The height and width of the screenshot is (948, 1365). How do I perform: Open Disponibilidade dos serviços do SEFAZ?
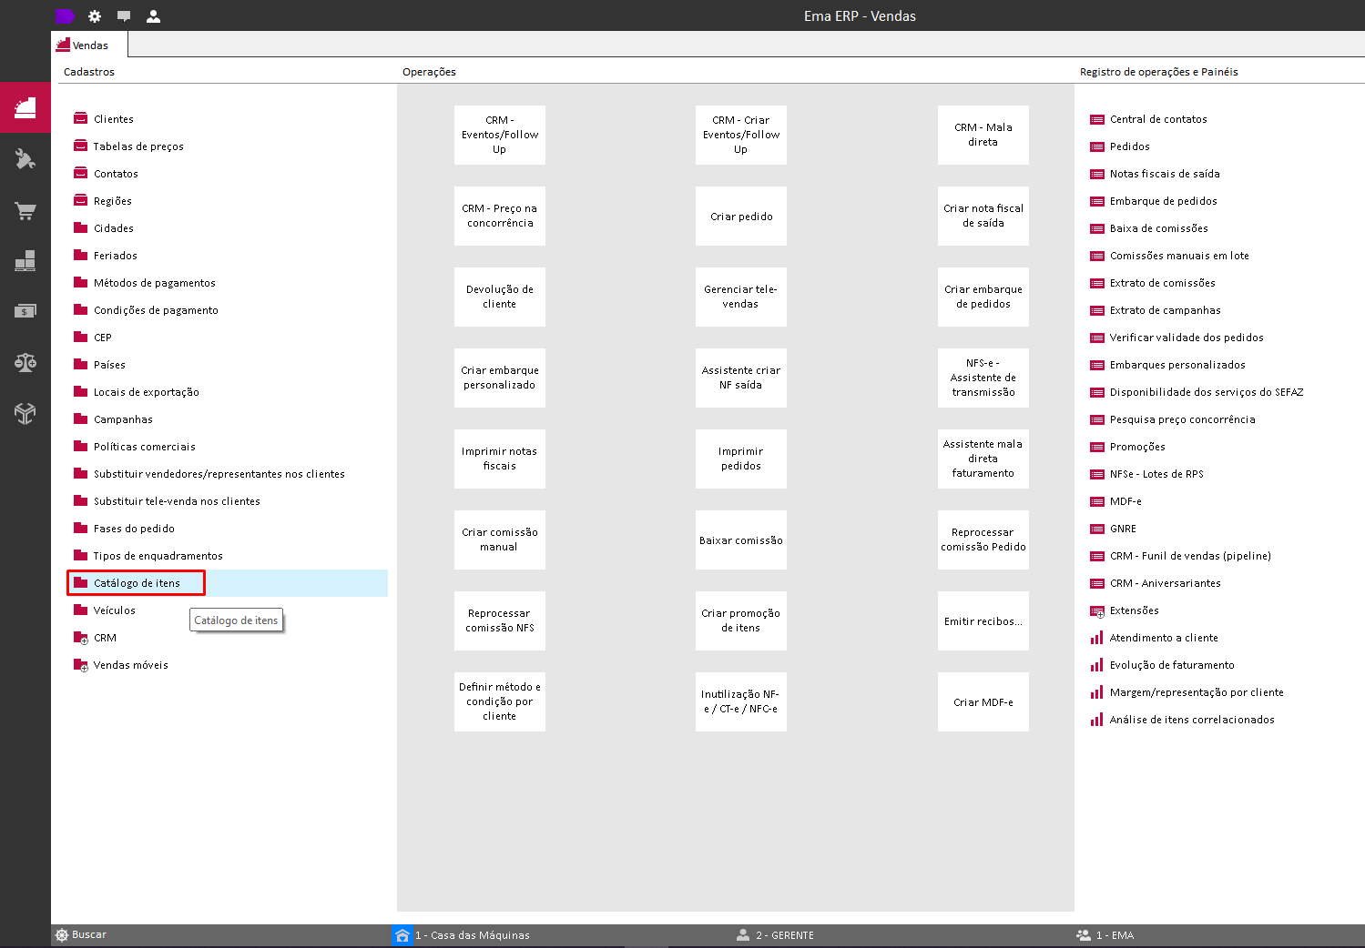pos(1207,392)
